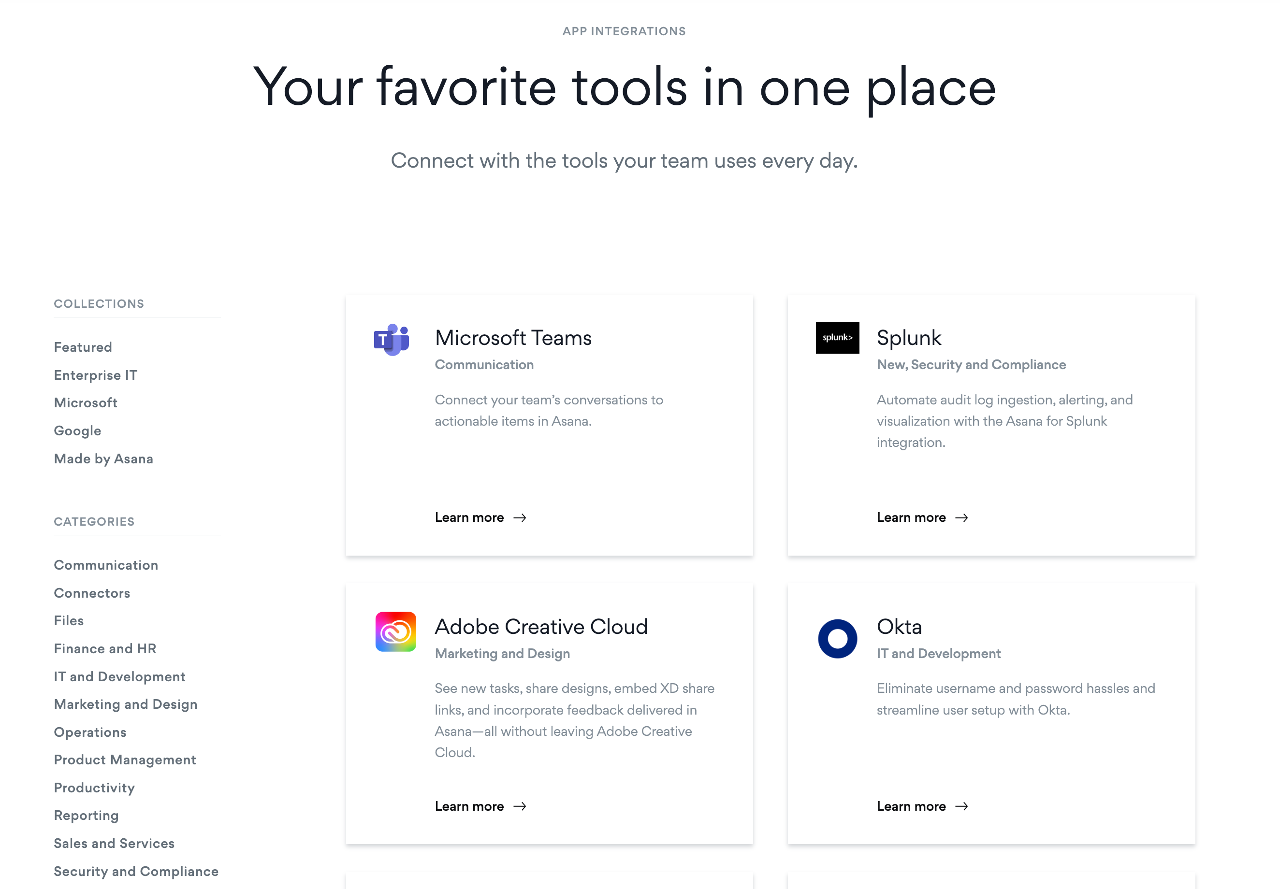Select the Microsoft collection filter
Viewport: 1280px width, 889px height.
(x=85, y=402)
